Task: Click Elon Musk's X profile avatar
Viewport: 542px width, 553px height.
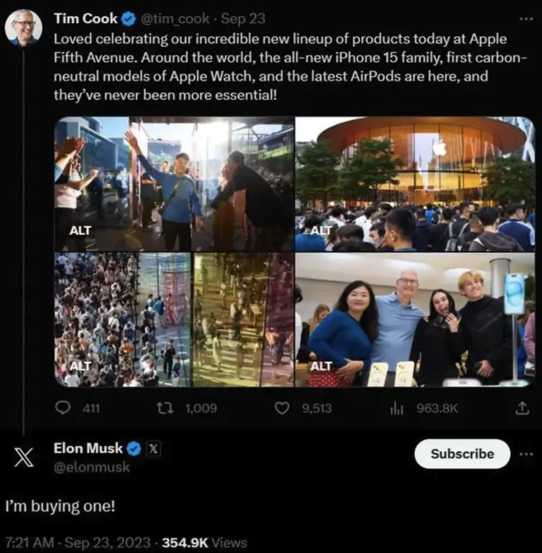Action: click(24, 456)
